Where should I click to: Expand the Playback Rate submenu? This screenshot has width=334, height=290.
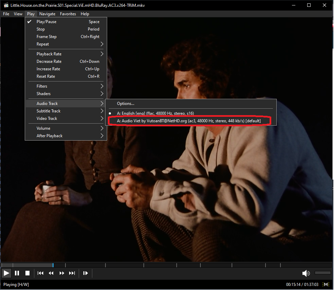click(x=66, y=54)
